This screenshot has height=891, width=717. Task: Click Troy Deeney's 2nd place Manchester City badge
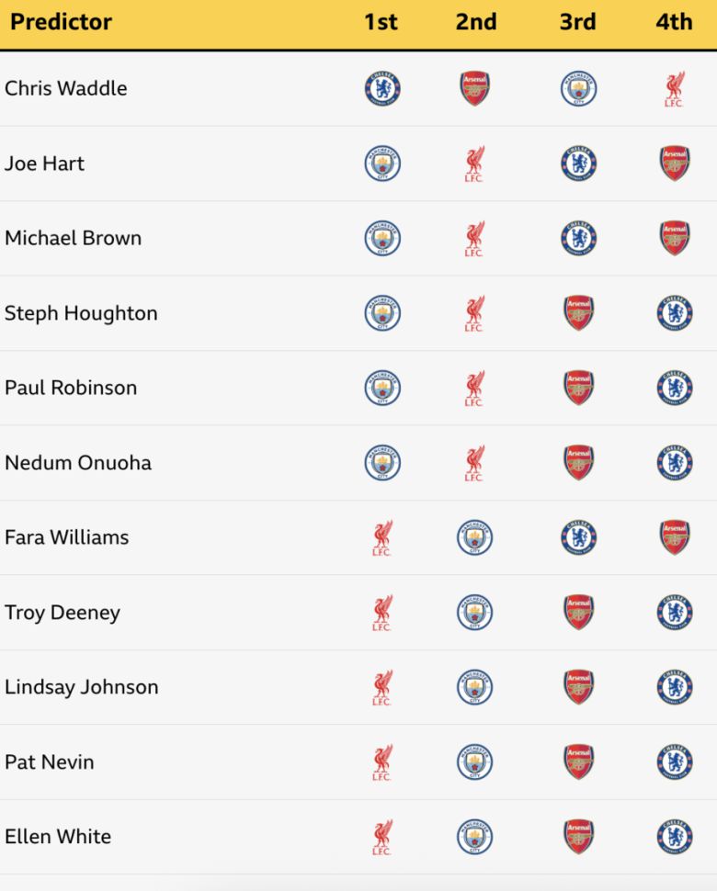tap(474, 613)
